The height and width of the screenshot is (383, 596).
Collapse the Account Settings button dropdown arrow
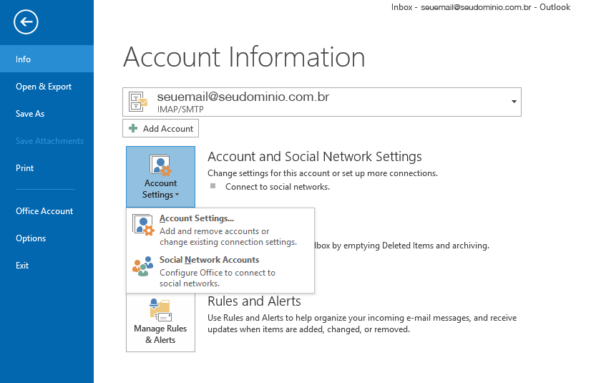pos(177,195)
